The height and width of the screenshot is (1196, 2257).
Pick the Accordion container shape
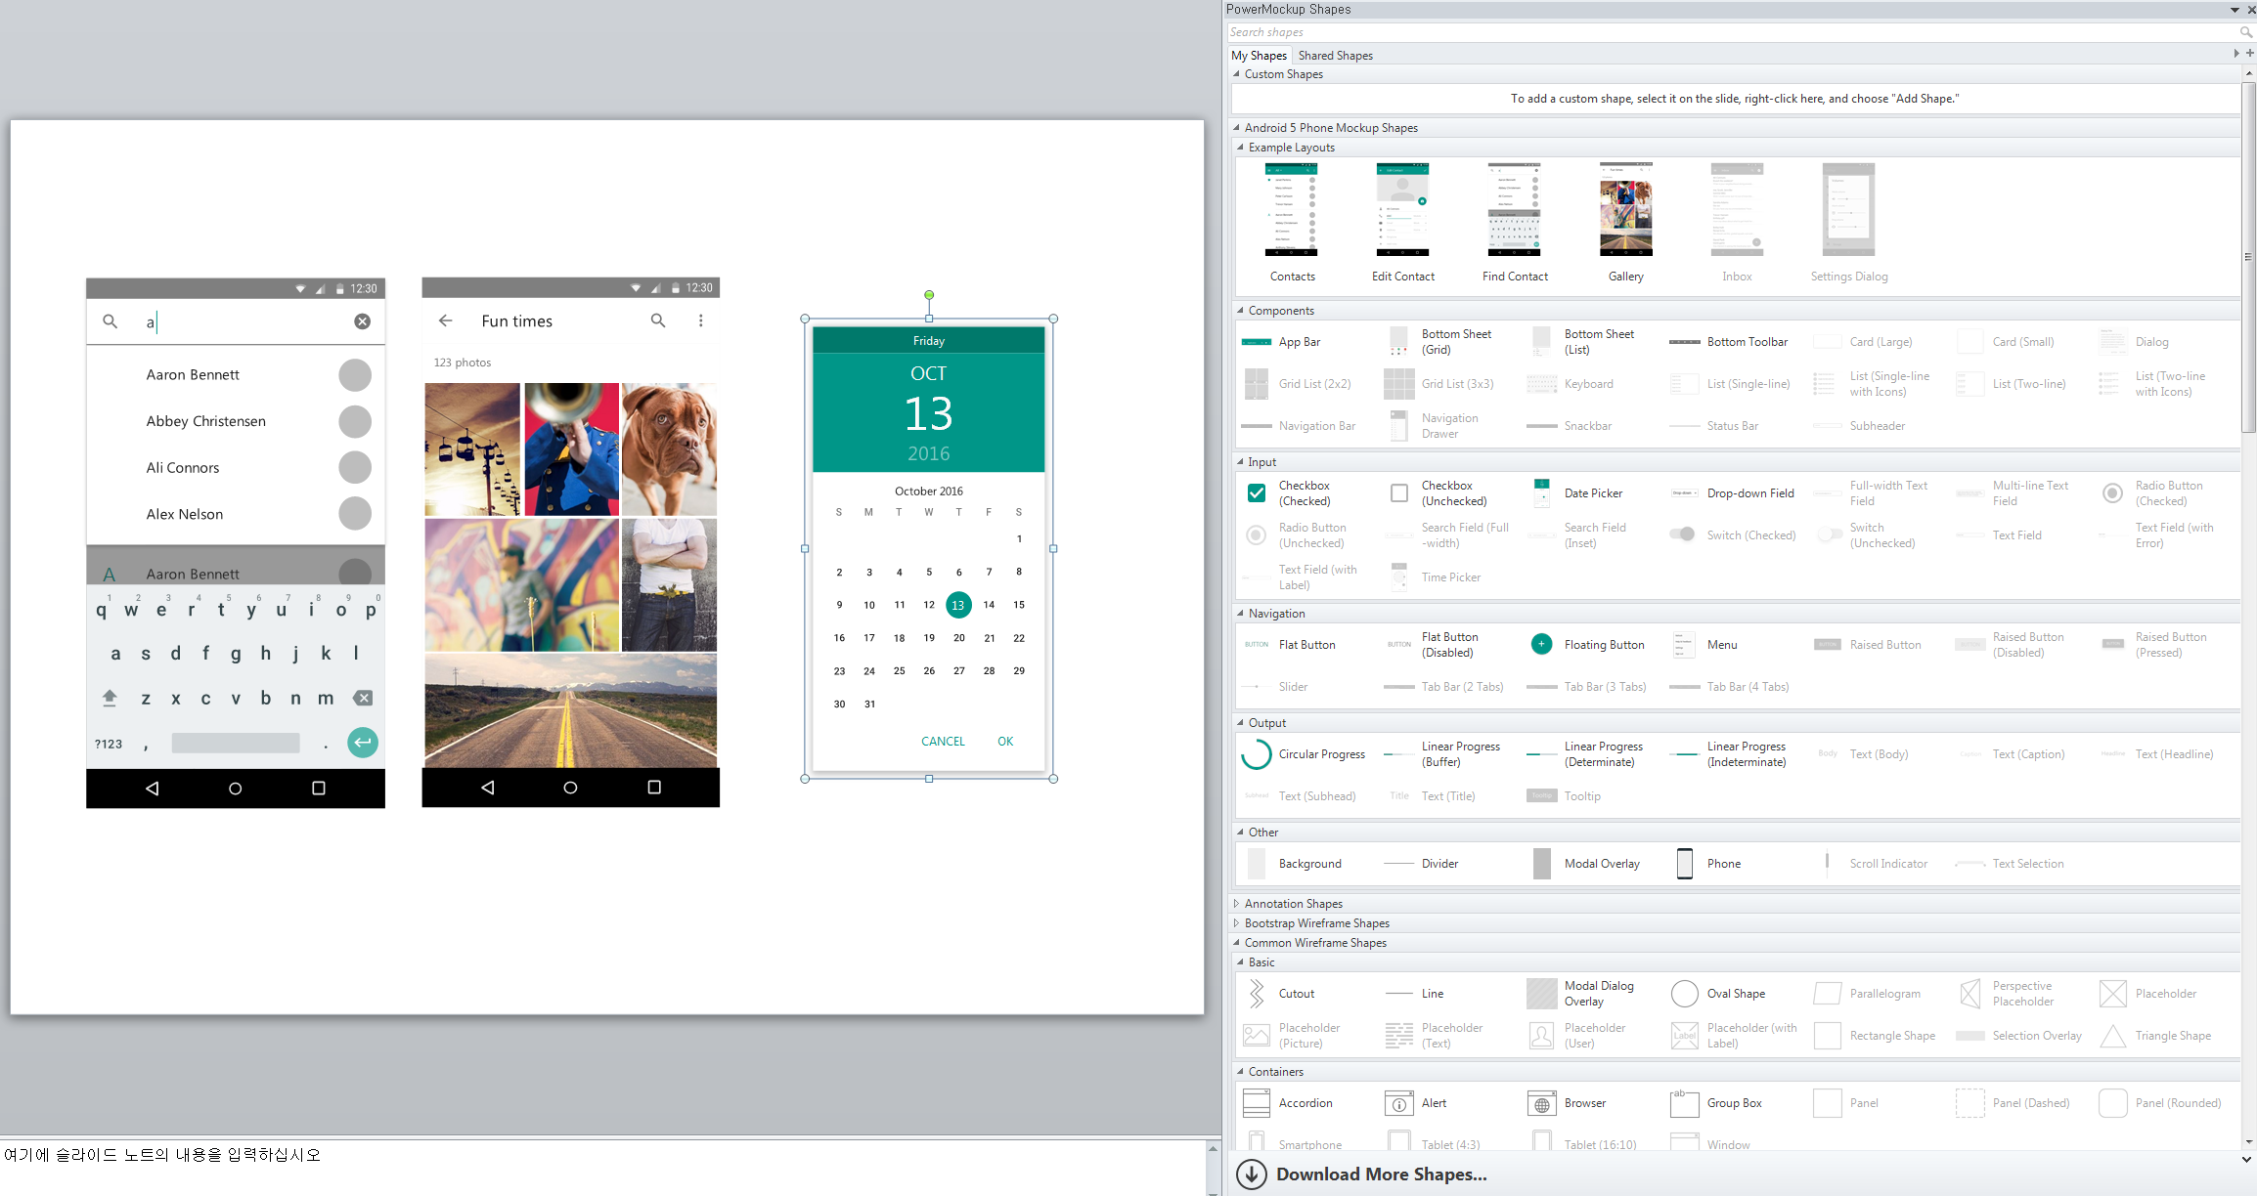coord(1289,1103)
